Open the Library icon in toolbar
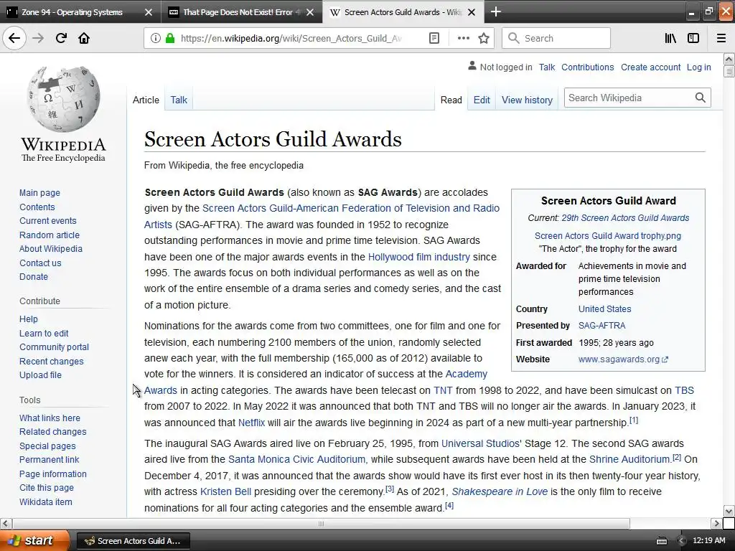735x551 pixels. [x=670, y=38]
